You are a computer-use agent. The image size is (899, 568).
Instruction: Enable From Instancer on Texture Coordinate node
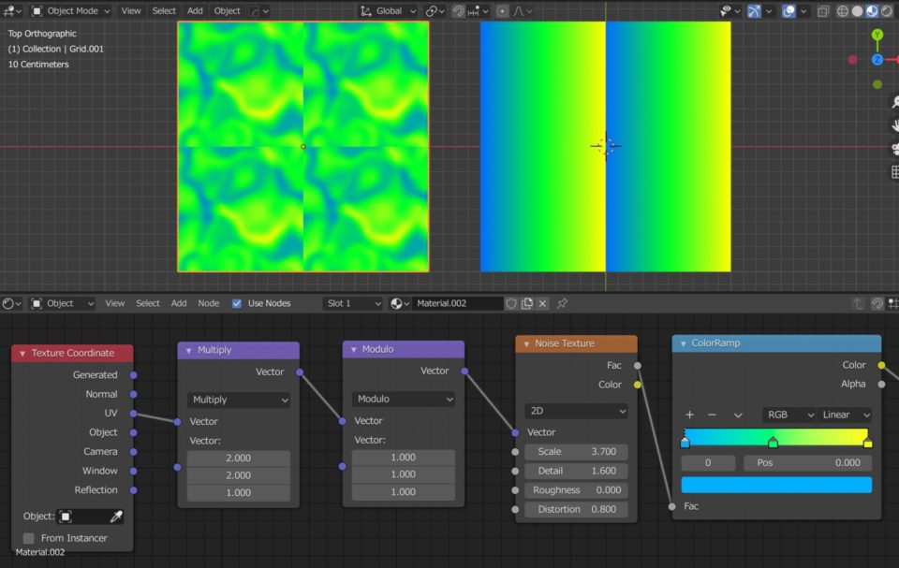click(x=28, y=538)
